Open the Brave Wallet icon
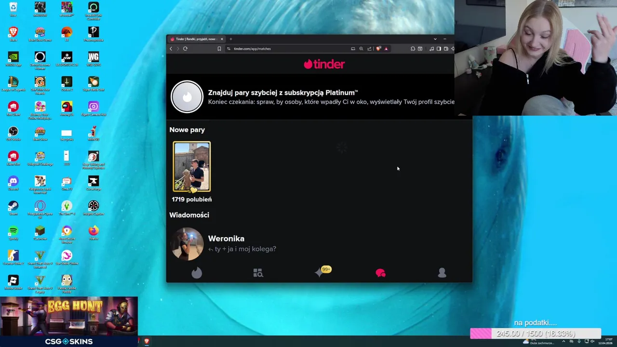 [446, 49]
